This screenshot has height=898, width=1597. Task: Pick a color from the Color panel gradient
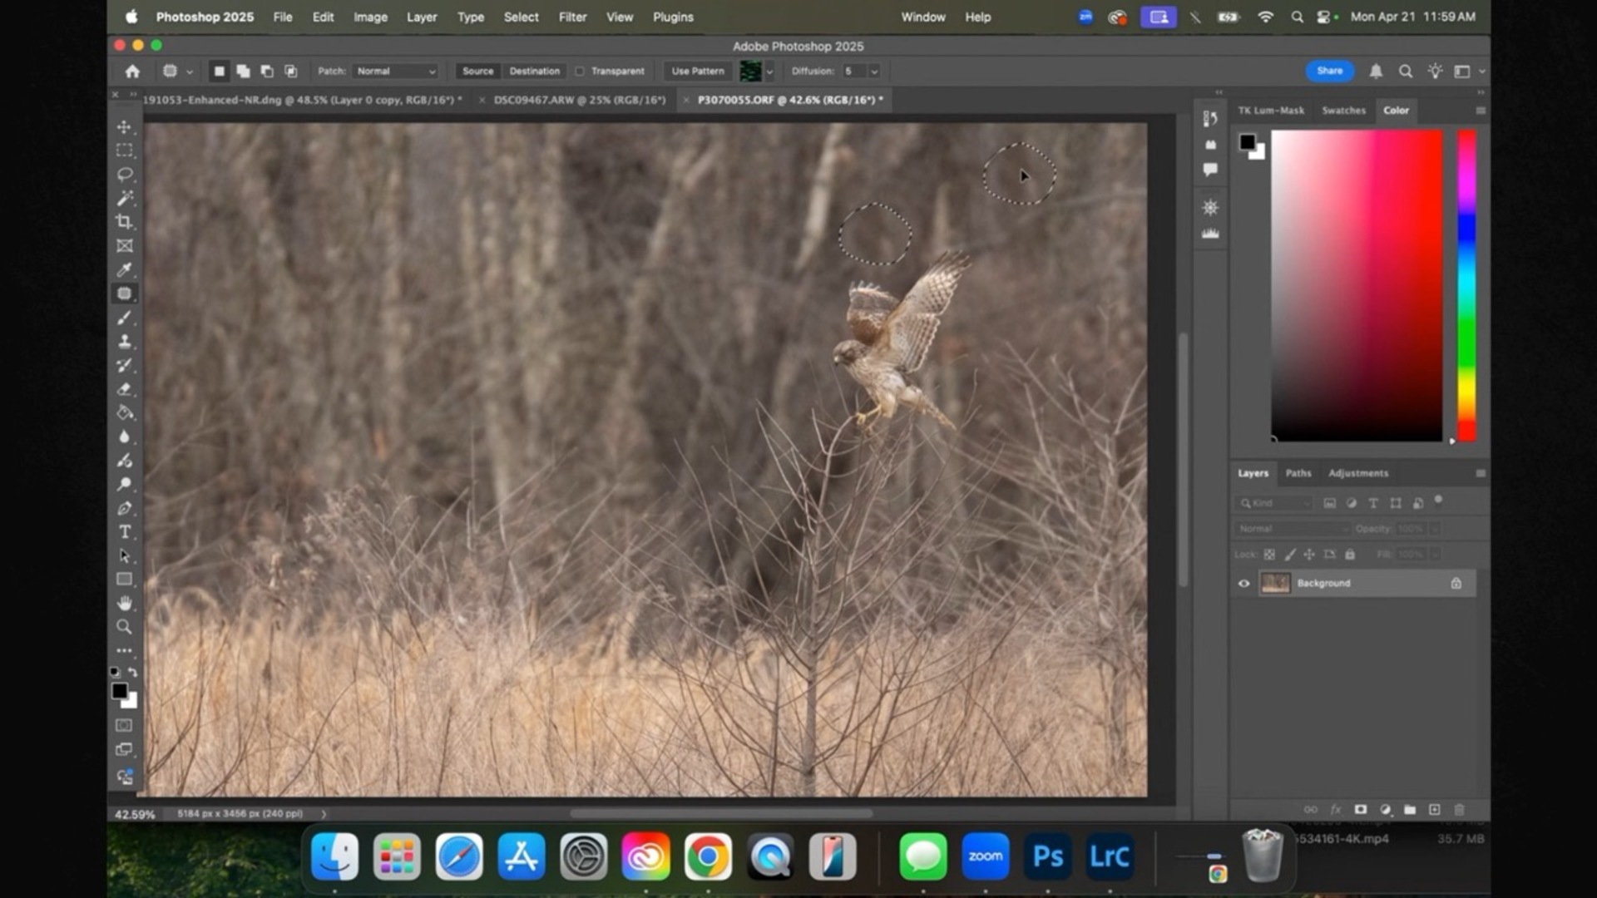click(1356, 283)
